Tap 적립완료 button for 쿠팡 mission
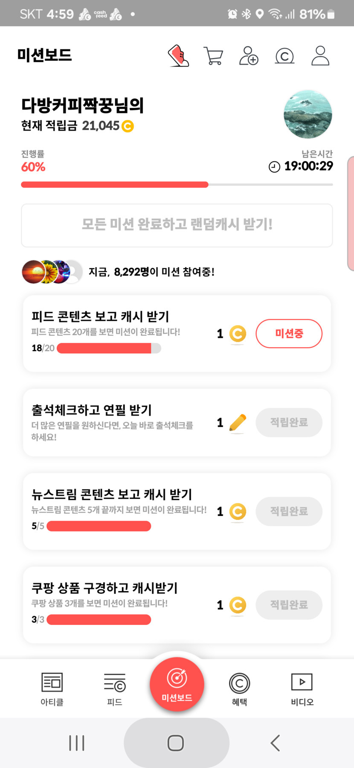The image size is (354, 768). click(x=289, y=605)
